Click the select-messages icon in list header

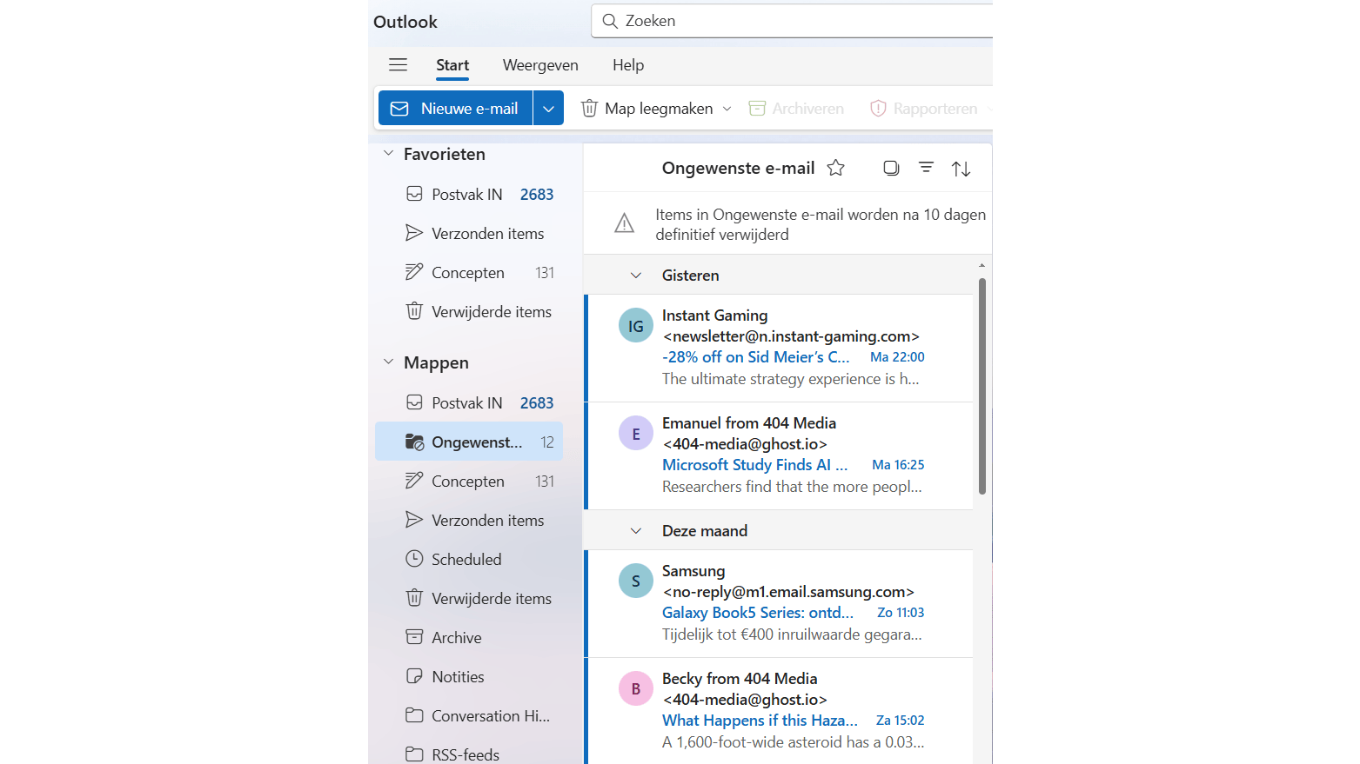click(x=891, y=168)
